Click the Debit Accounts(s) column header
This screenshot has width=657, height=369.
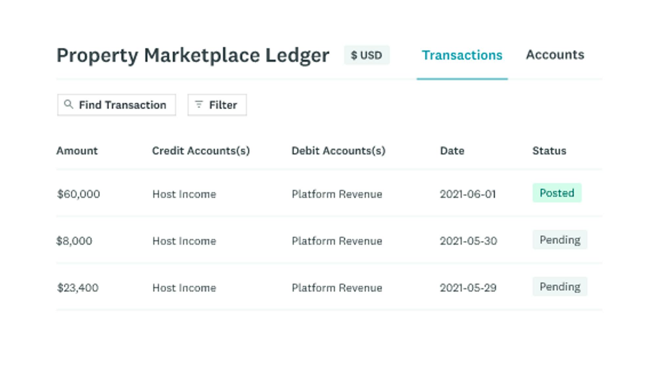click(x=338, y=151)
